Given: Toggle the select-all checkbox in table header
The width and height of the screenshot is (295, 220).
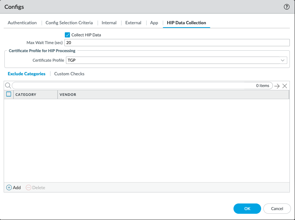Looking at the screenshot, I should click(8, 94).
